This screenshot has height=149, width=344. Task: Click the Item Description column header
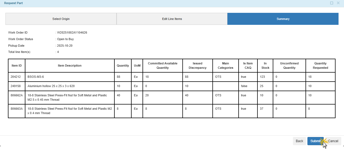tap(70, 66)
